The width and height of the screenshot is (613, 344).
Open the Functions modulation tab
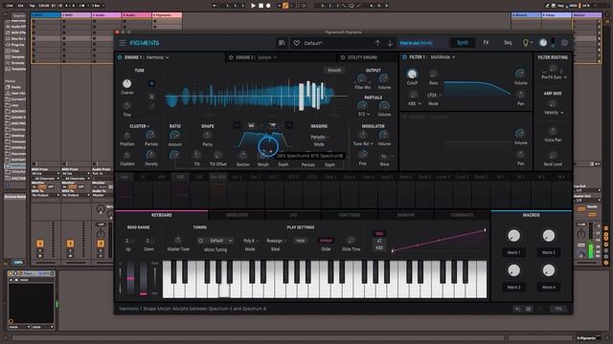349,215
